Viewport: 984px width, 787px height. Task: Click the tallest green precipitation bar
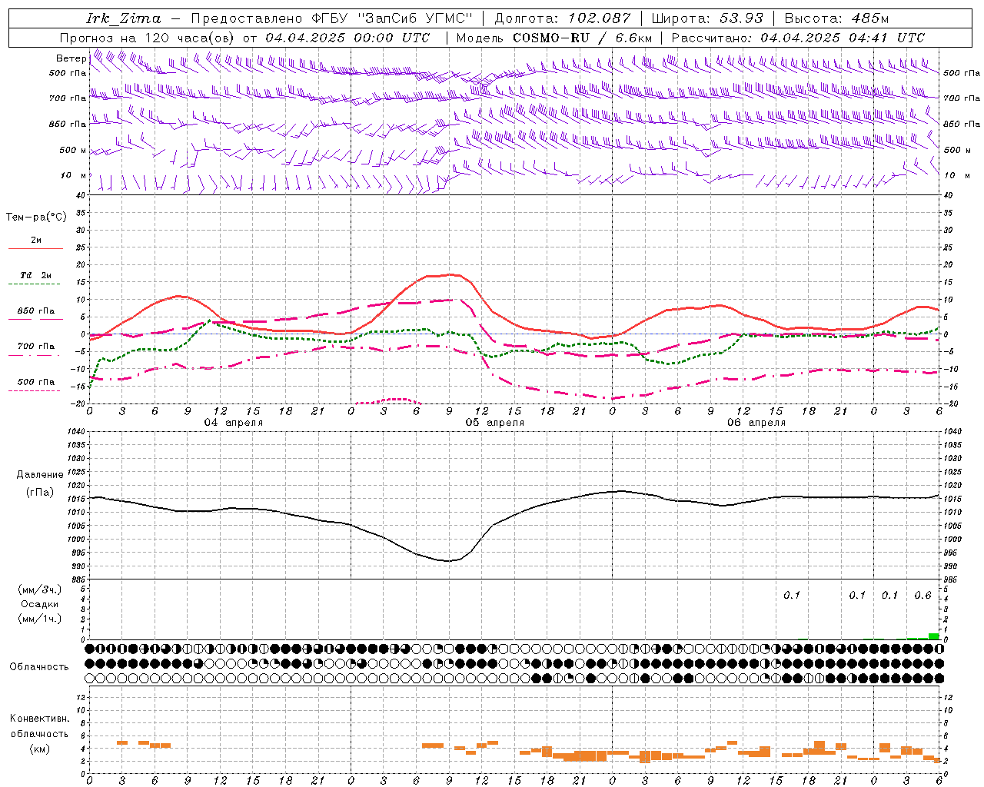933,636
